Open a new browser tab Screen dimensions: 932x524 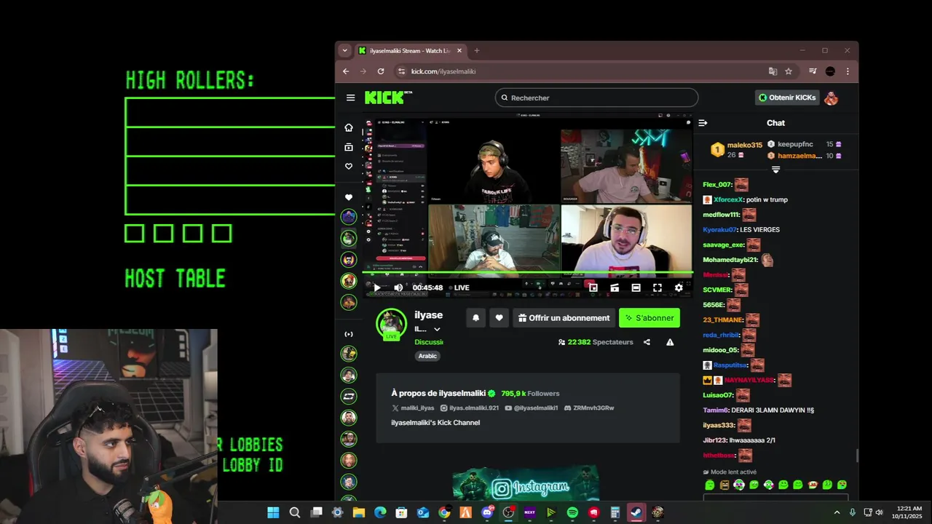(x=477, y=51)
